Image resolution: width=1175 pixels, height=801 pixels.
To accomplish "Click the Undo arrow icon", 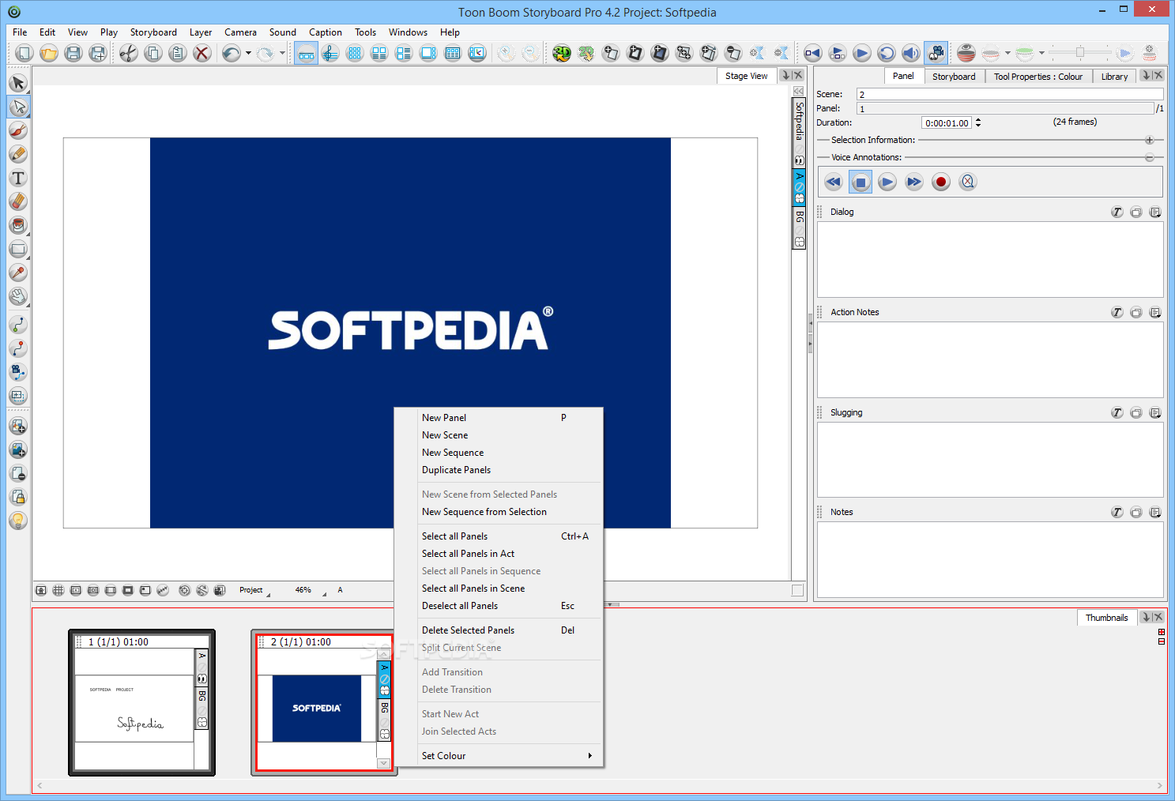I will (x=231, y=53).
